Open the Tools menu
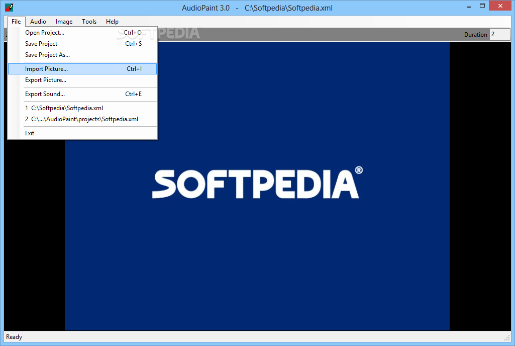 pyautogui.click(x=89, y=22)
